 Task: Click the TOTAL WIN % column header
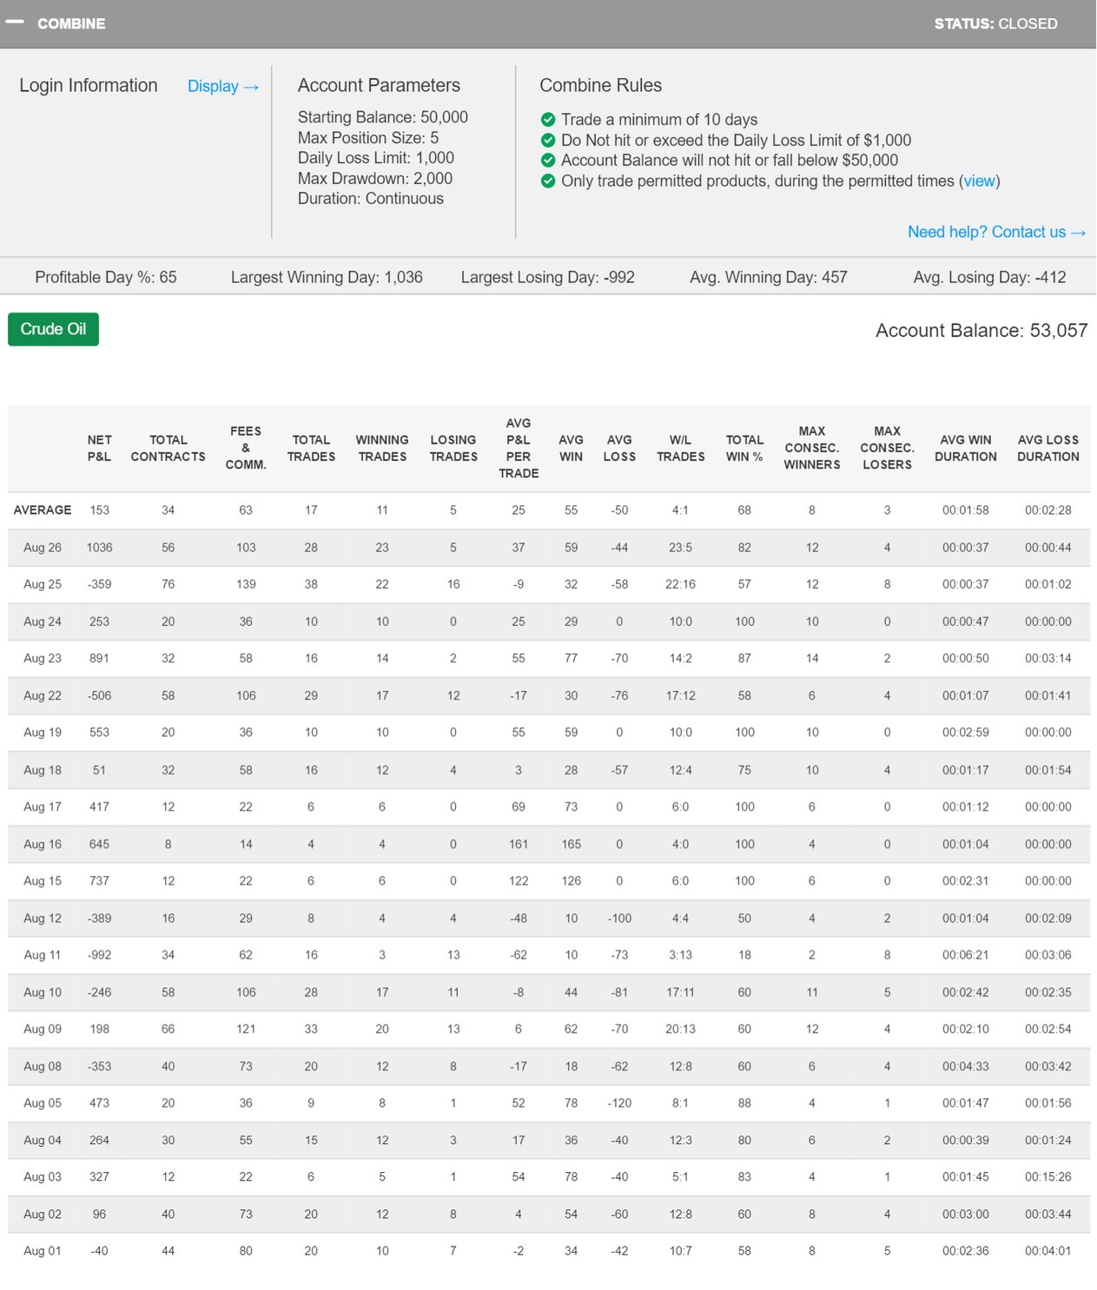click(744, 448)
